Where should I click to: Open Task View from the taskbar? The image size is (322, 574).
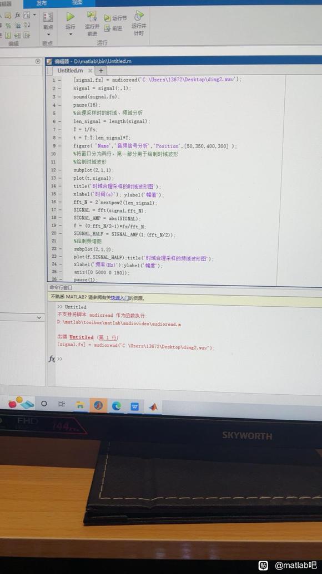(62, 404)
